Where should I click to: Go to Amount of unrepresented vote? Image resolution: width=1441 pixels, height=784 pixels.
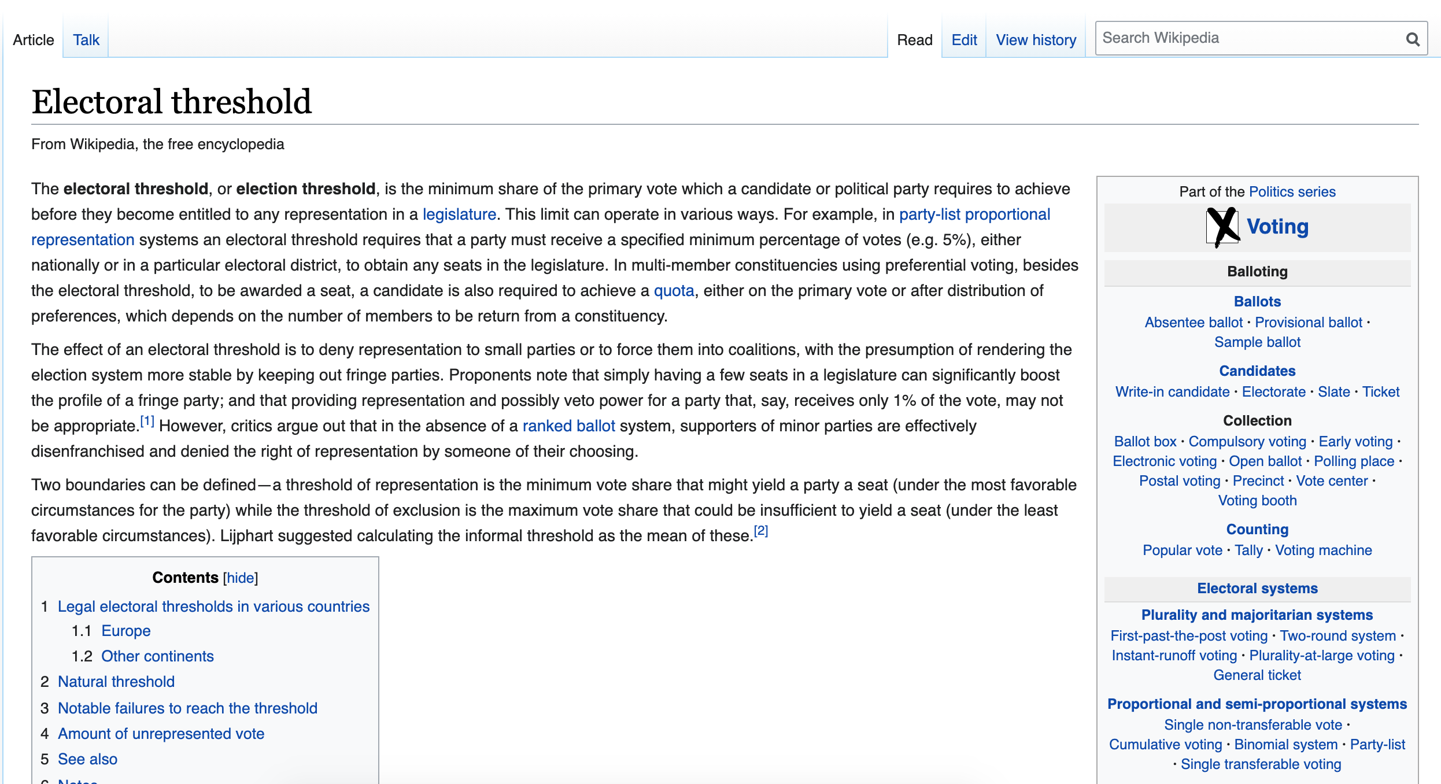161,734
